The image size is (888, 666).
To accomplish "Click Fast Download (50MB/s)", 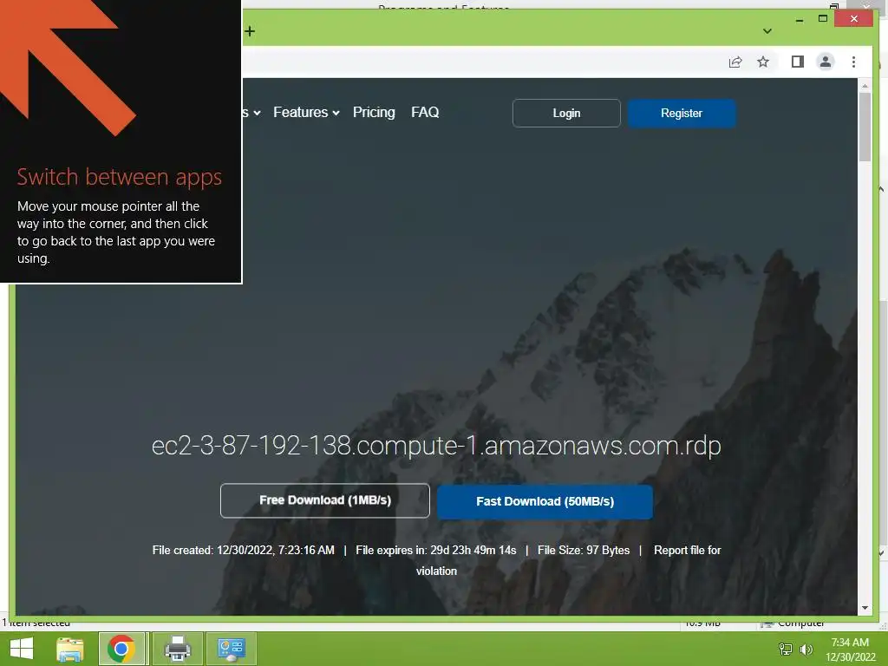I will pos(545,502).
